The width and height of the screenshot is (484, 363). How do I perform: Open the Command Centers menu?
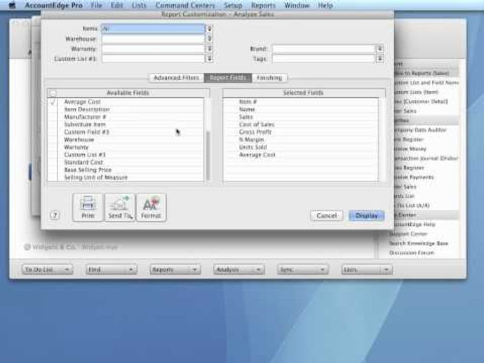tap(185, 5)
